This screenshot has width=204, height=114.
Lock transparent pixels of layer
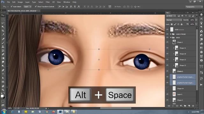tap(172, 24)
